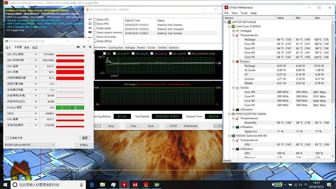Switch to GPU-Z 高级 tab
Image resolution: width=336 pixels, height=189 pixels.
pyautogui.click(x=26, y=47)
